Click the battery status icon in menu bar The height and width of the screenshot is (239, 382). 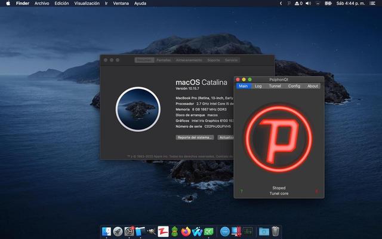tap(328, 3)
